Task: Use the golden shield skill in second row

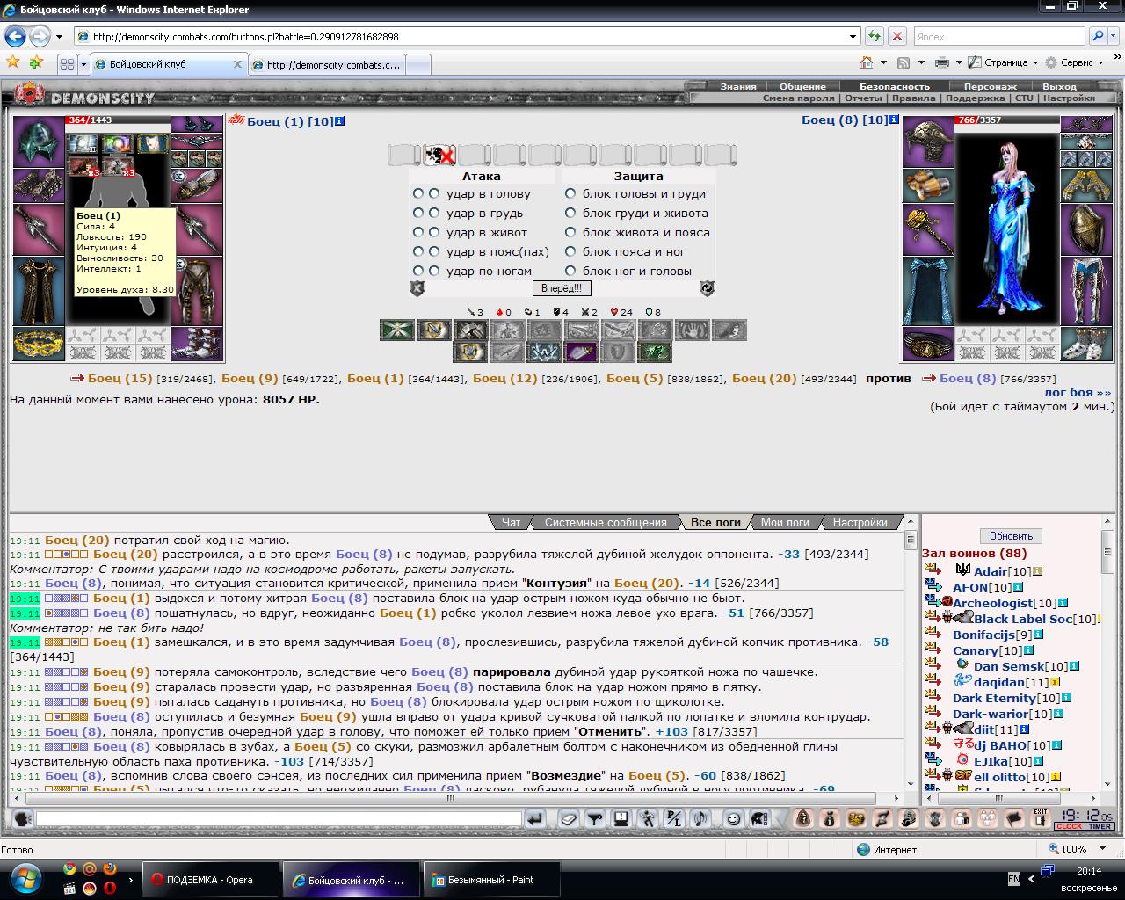Action: [x=470, y=352]
